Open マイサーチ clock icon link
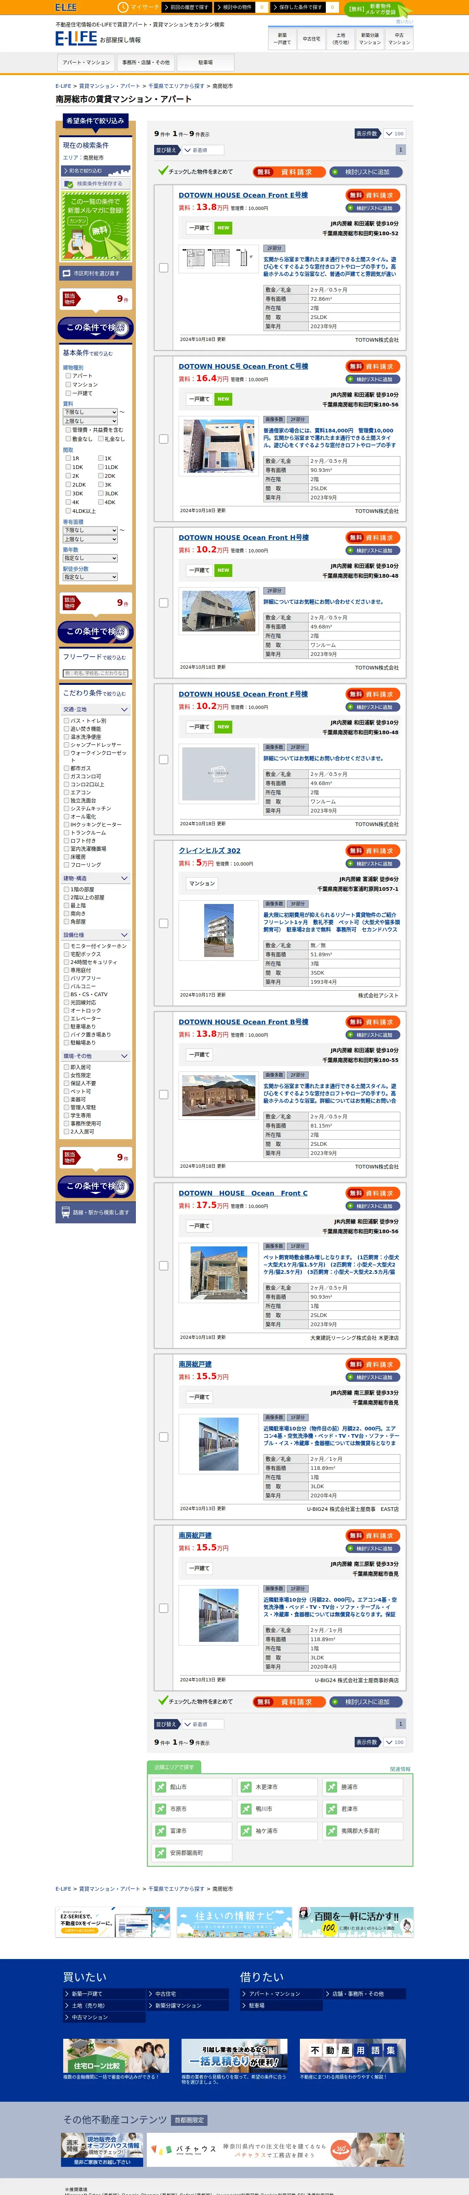This screenshot has width=469, height=2195. coord(138,7)
